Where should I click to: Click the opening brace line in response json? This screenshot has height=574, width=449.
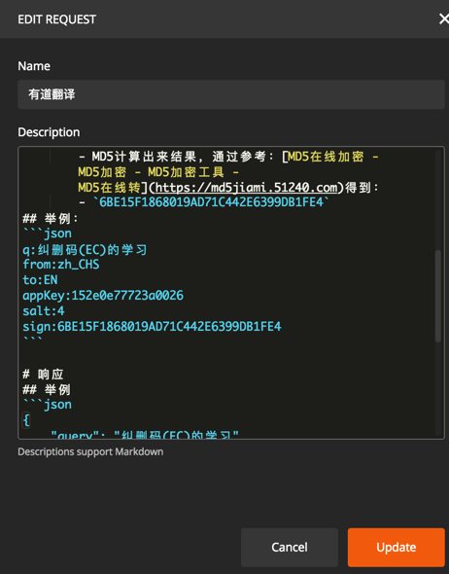26,420
